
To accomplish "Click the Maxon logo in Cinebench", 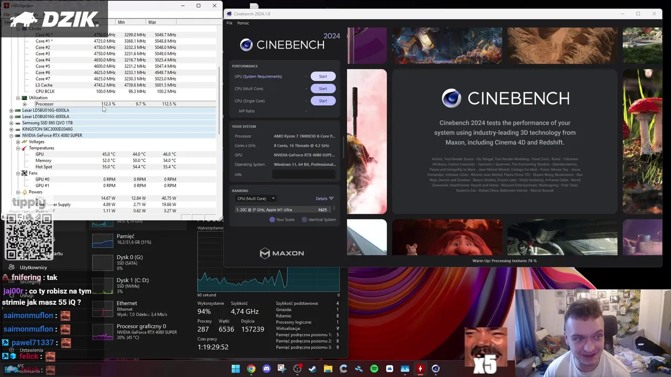I will click(282, 253).
